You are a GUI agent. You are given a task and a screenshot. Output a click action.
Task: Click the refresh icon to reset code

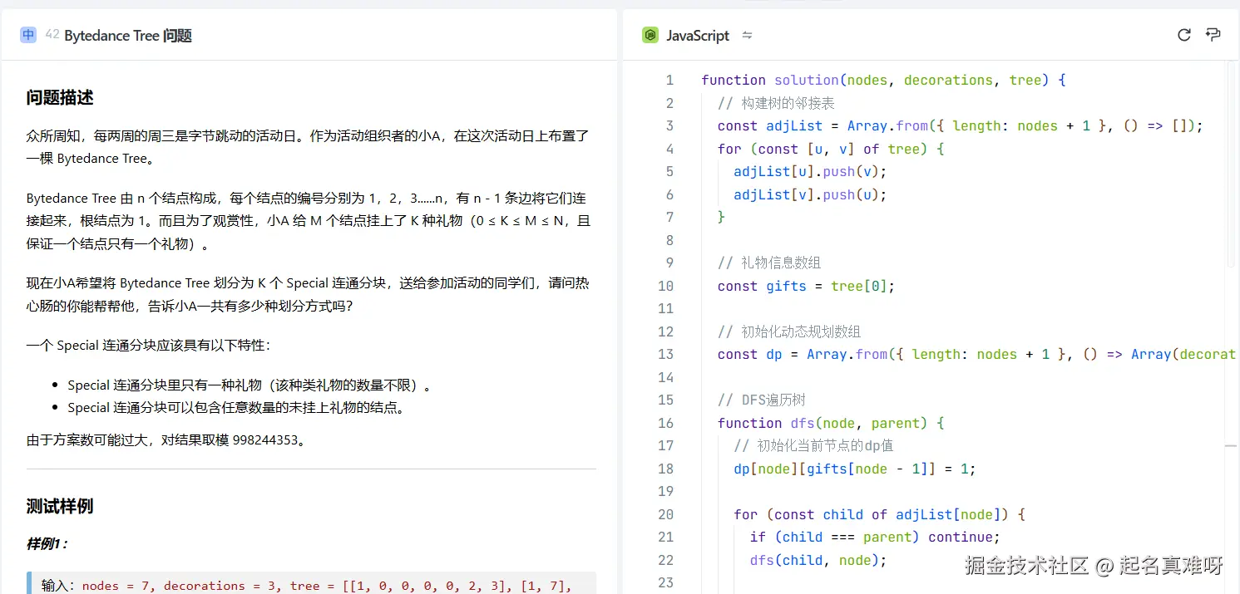[x=1183, y=35]
